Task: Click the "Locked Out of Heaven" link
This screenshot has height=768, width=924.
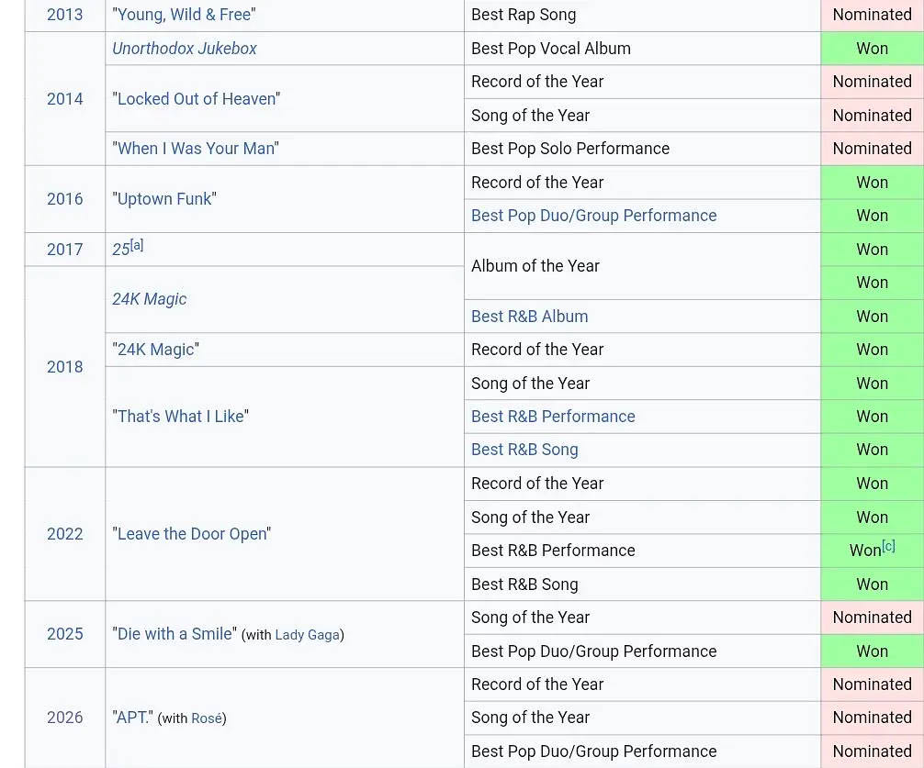Action: pos(197,98)
